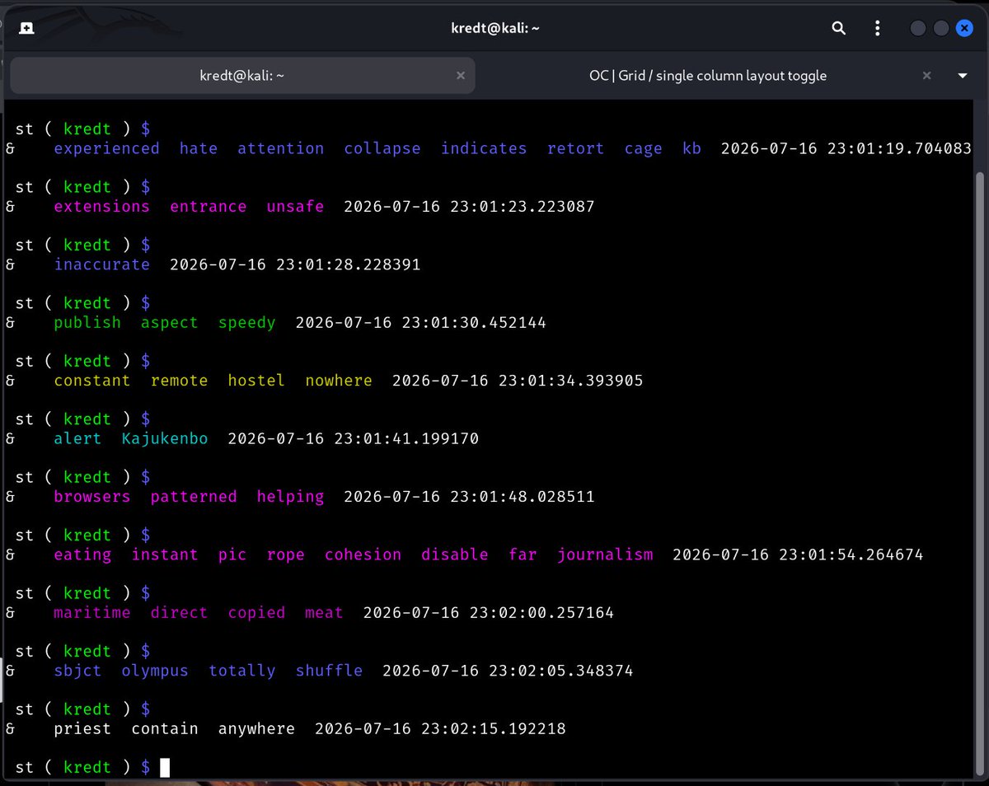Click the word 'priest' in output

click(82, 729)
